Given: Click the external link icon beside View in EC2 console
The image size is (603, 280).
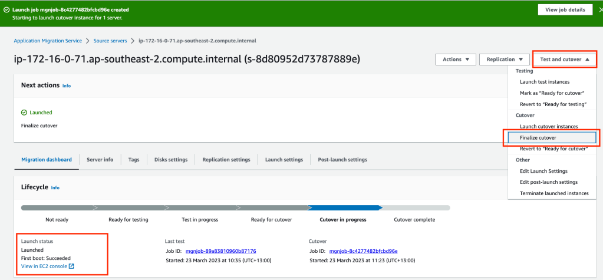Looking at the screenshot, I should pyautogui.click(x=71, y=266).
